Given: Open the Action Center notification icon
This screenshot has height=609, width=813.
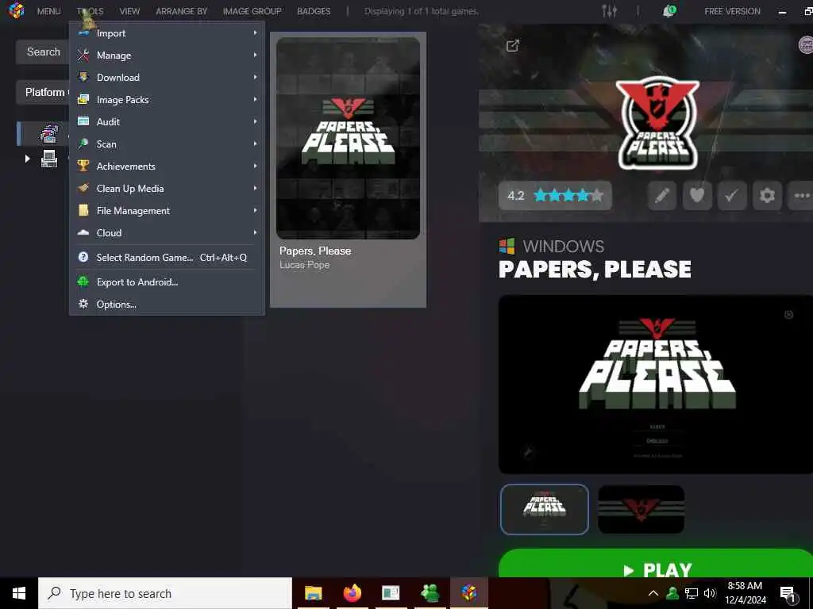Looking at the screenshot, I should click(788, 595).
